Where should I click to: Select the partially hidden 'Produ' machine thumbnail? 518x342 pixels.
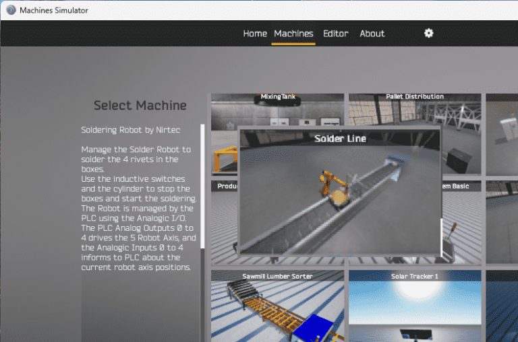coord(225,222)
